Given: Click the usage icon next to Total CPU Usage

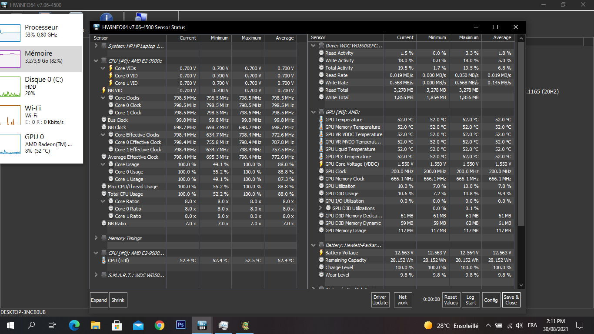Looking at the screenshot, I should [x=103, y=194].
